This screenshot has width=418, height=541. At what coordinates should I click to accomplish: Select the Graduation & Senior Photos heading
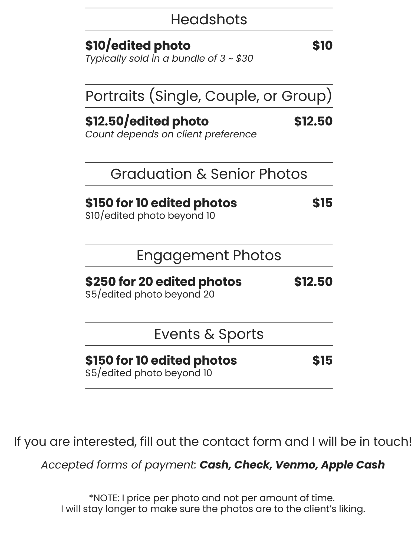click(x=209, y=174)
